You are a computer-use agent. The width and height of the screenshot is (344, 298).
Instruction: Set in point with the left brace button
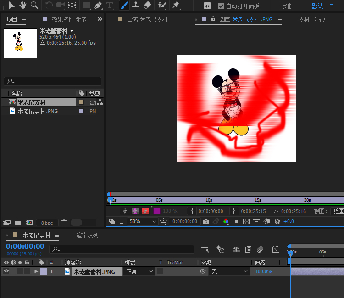click(x=192, y=211)
